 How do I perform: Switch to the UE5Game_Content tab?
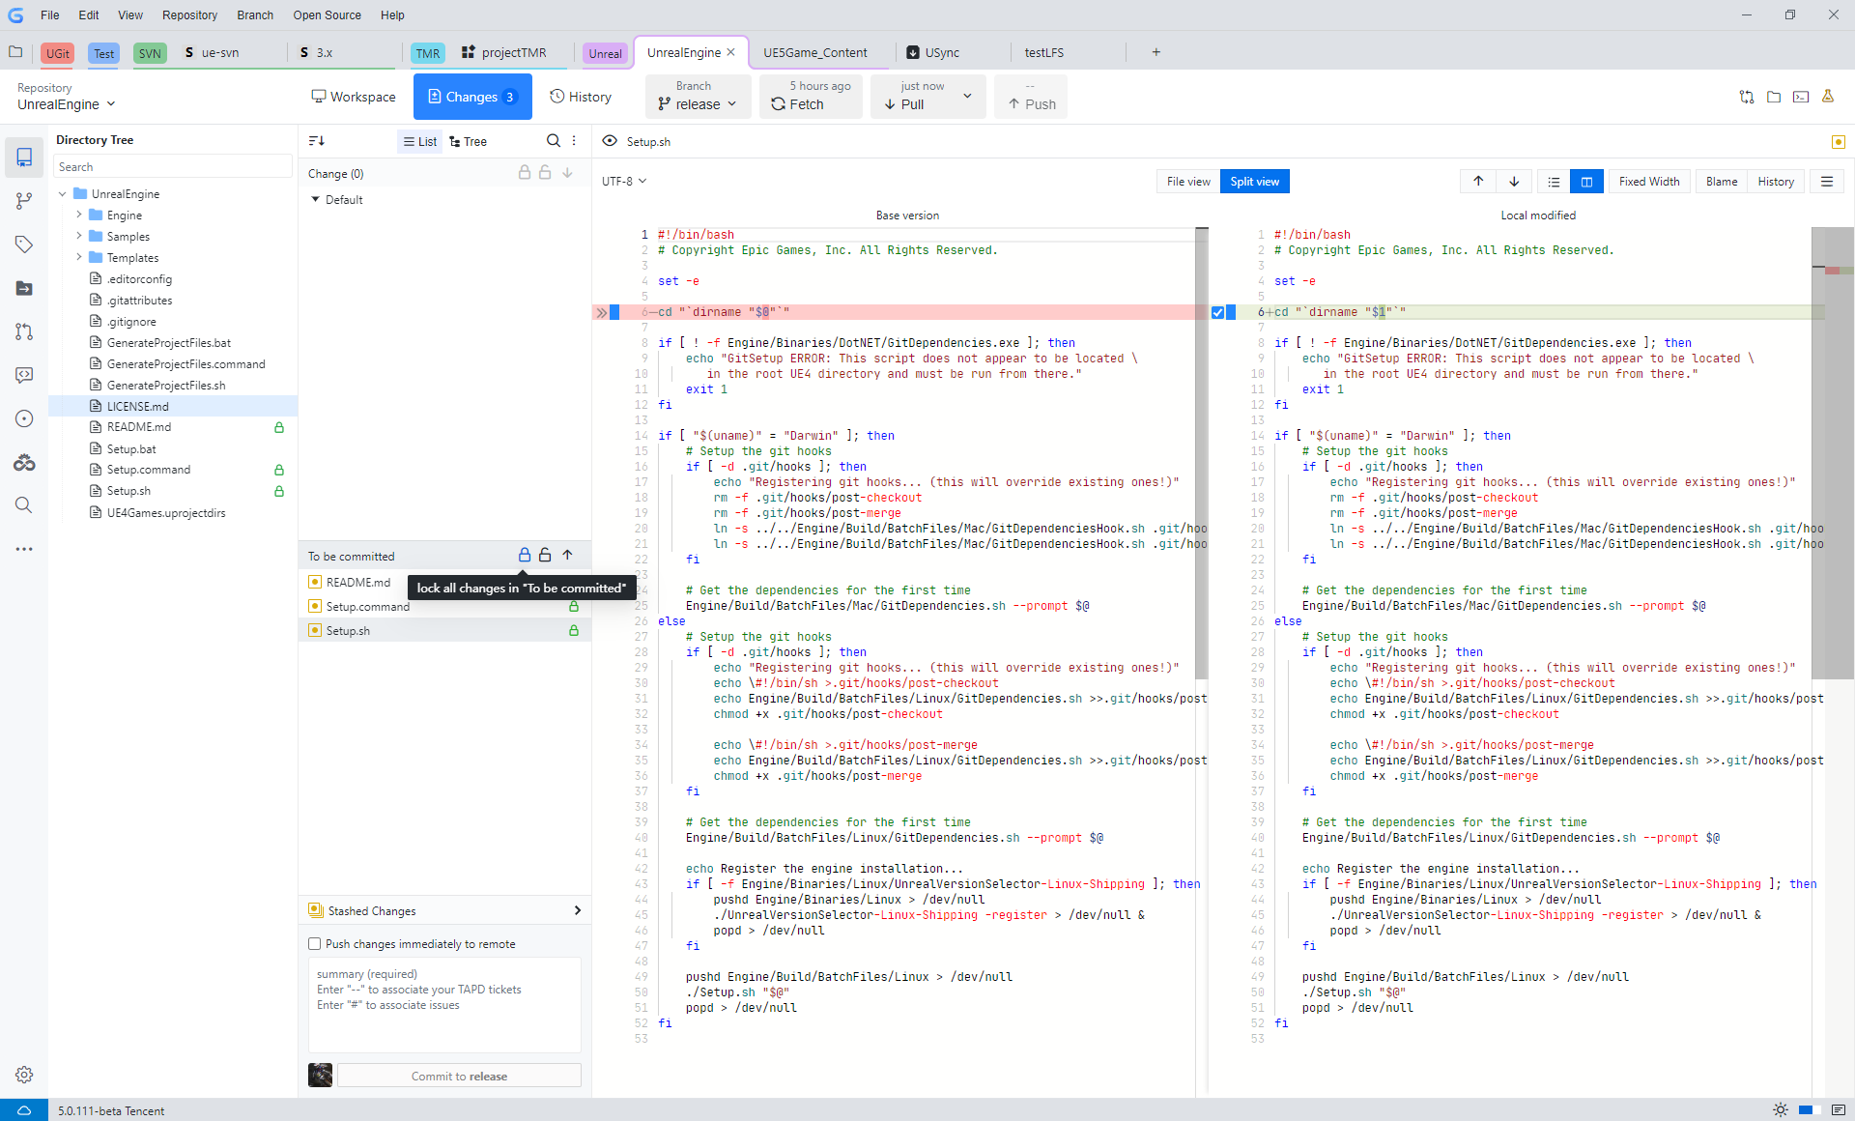815,52
